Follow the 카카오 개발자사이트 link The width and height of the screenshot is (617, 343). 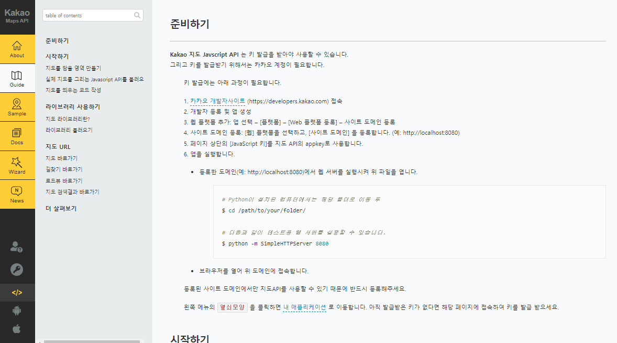coord(217,101)
